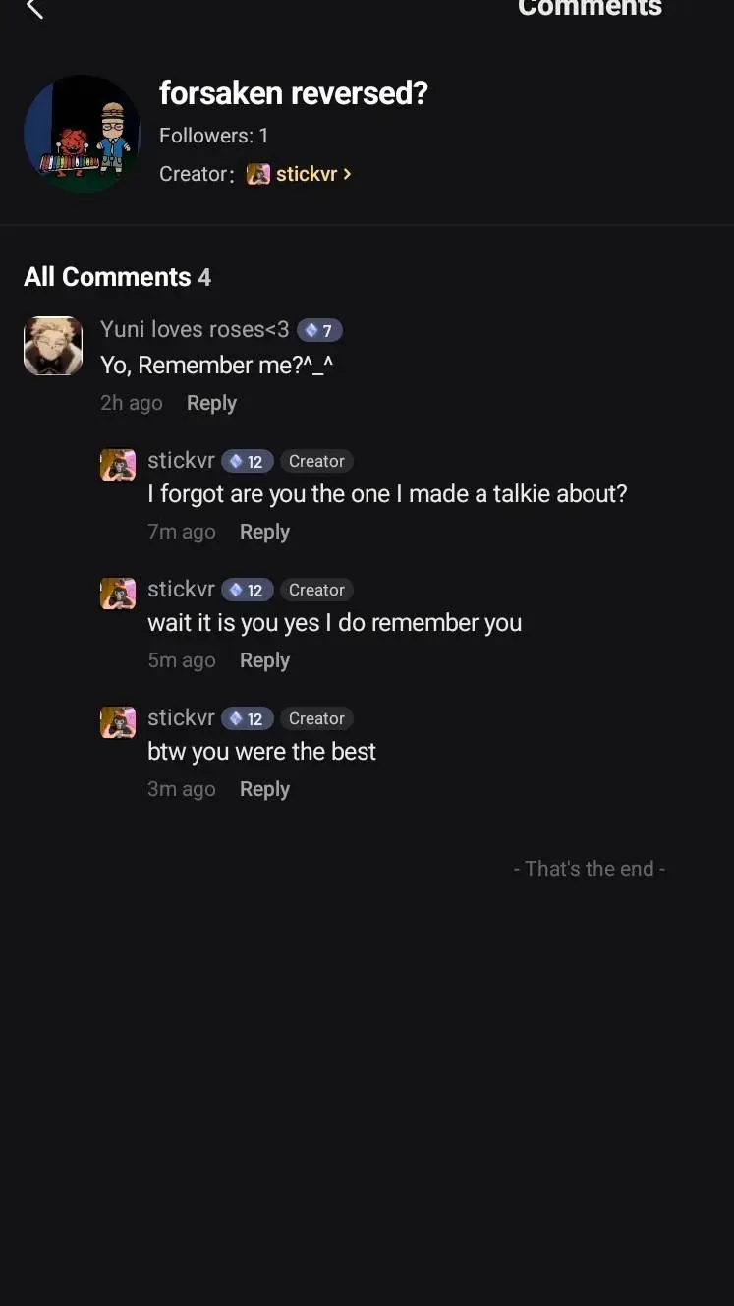Reply to the 7m ago stickvr comment
Image resolution: width=734 pixels, height=1306 pixels.
(x=264, y=532)
